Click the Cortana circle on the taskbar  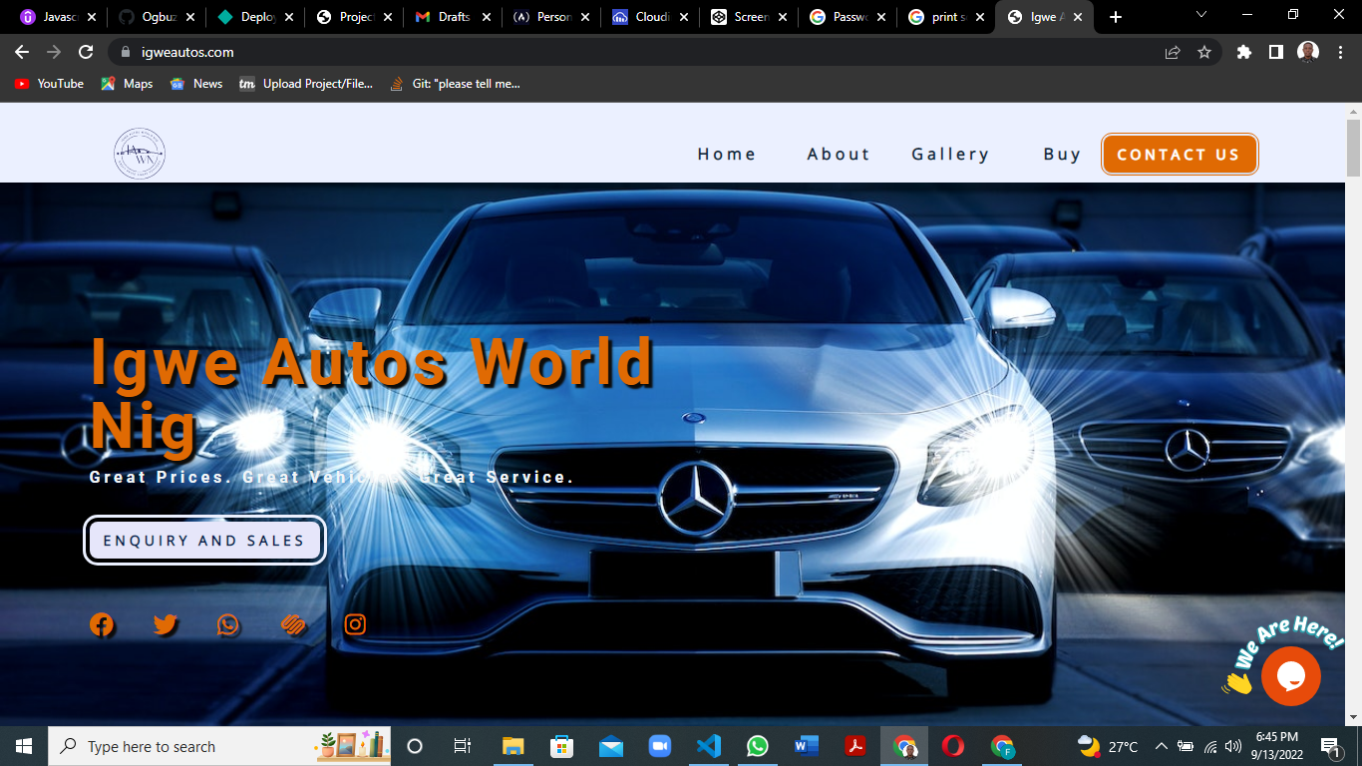pos(415,746)
